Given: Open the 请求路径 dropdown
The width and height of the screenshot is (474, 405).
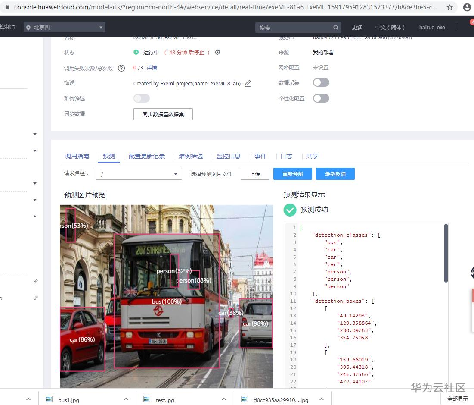Looking at the screenshot, I should pos(139,174).
